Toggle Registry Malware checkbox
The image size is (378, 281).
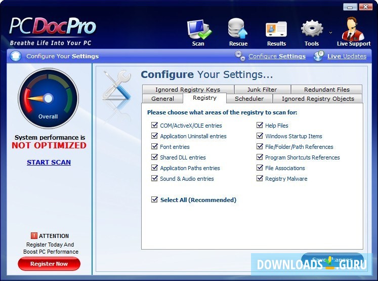click(x=260, y=178)
